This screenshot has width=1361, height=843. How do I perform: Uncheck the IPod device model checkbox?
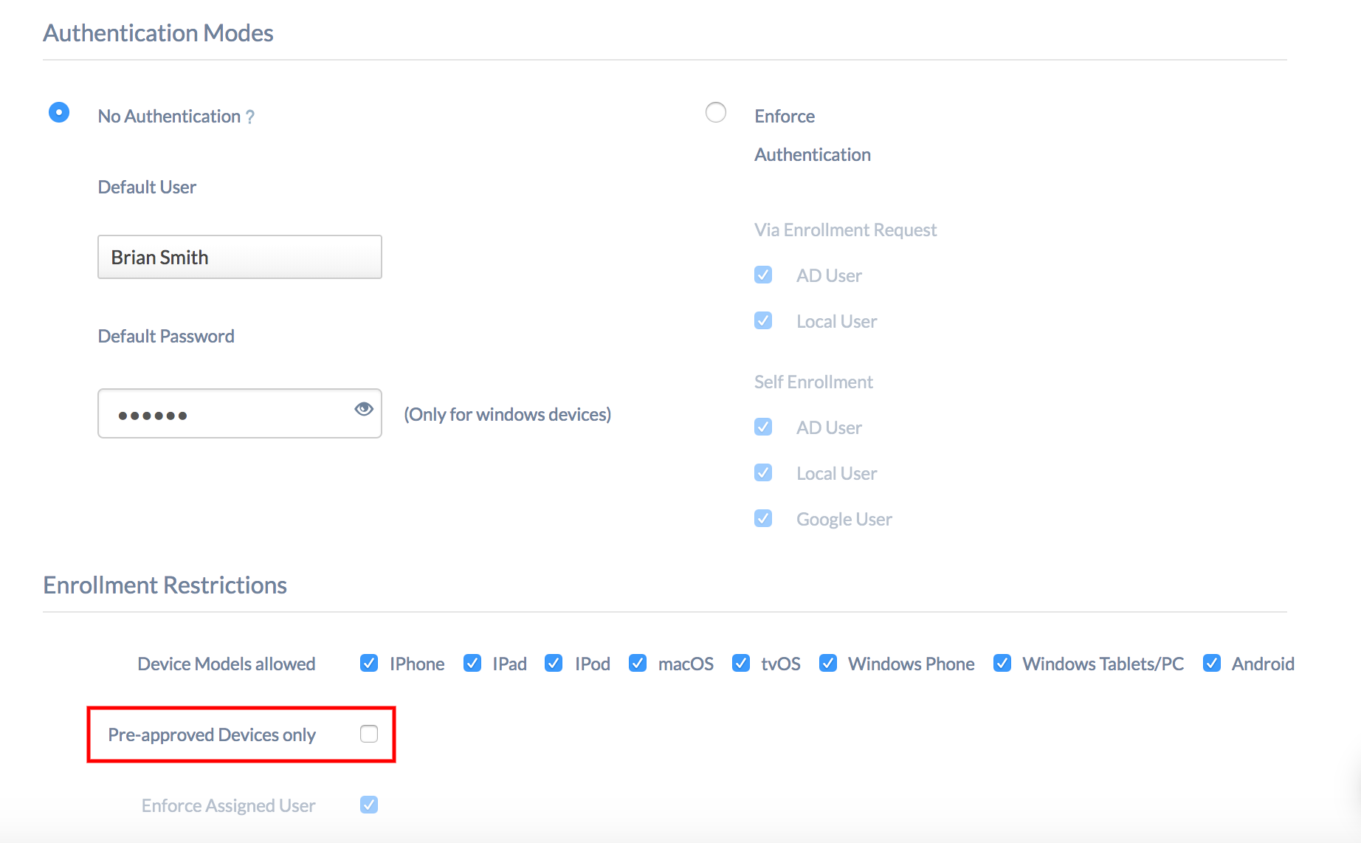point(554,663)
